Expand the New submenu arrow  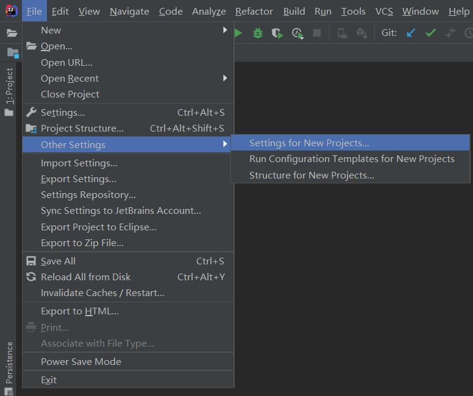225,30
